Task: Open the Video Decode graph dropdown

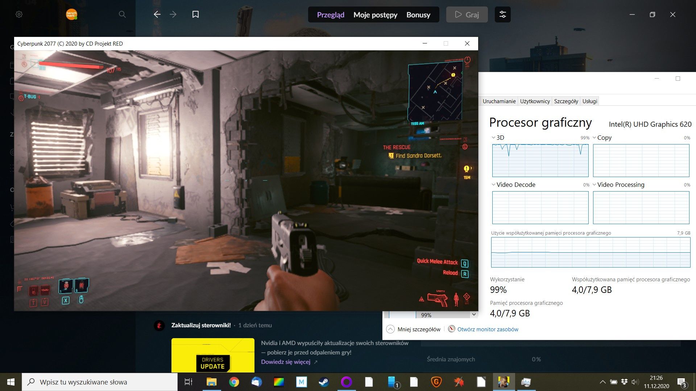Action: tap(493, 185)
